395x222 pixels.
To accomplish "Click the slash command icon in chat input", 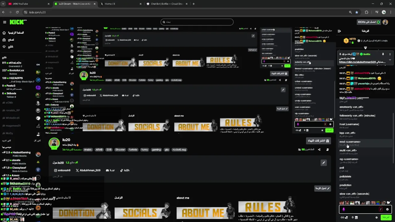I will point(381,209).
